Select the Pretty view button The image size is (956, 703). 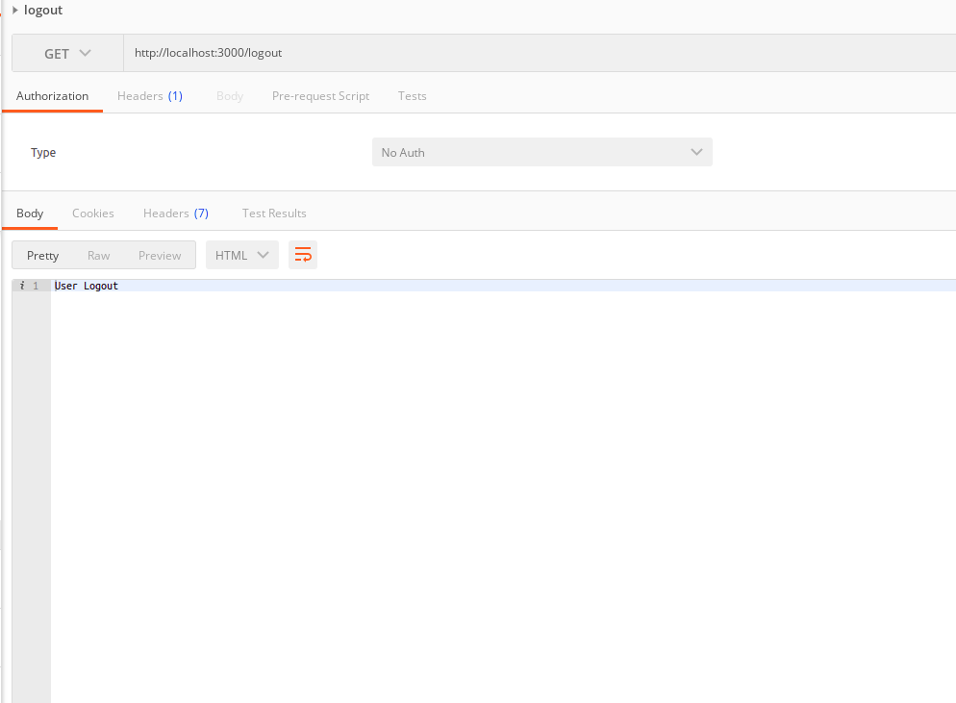click(x=42, y=256)
